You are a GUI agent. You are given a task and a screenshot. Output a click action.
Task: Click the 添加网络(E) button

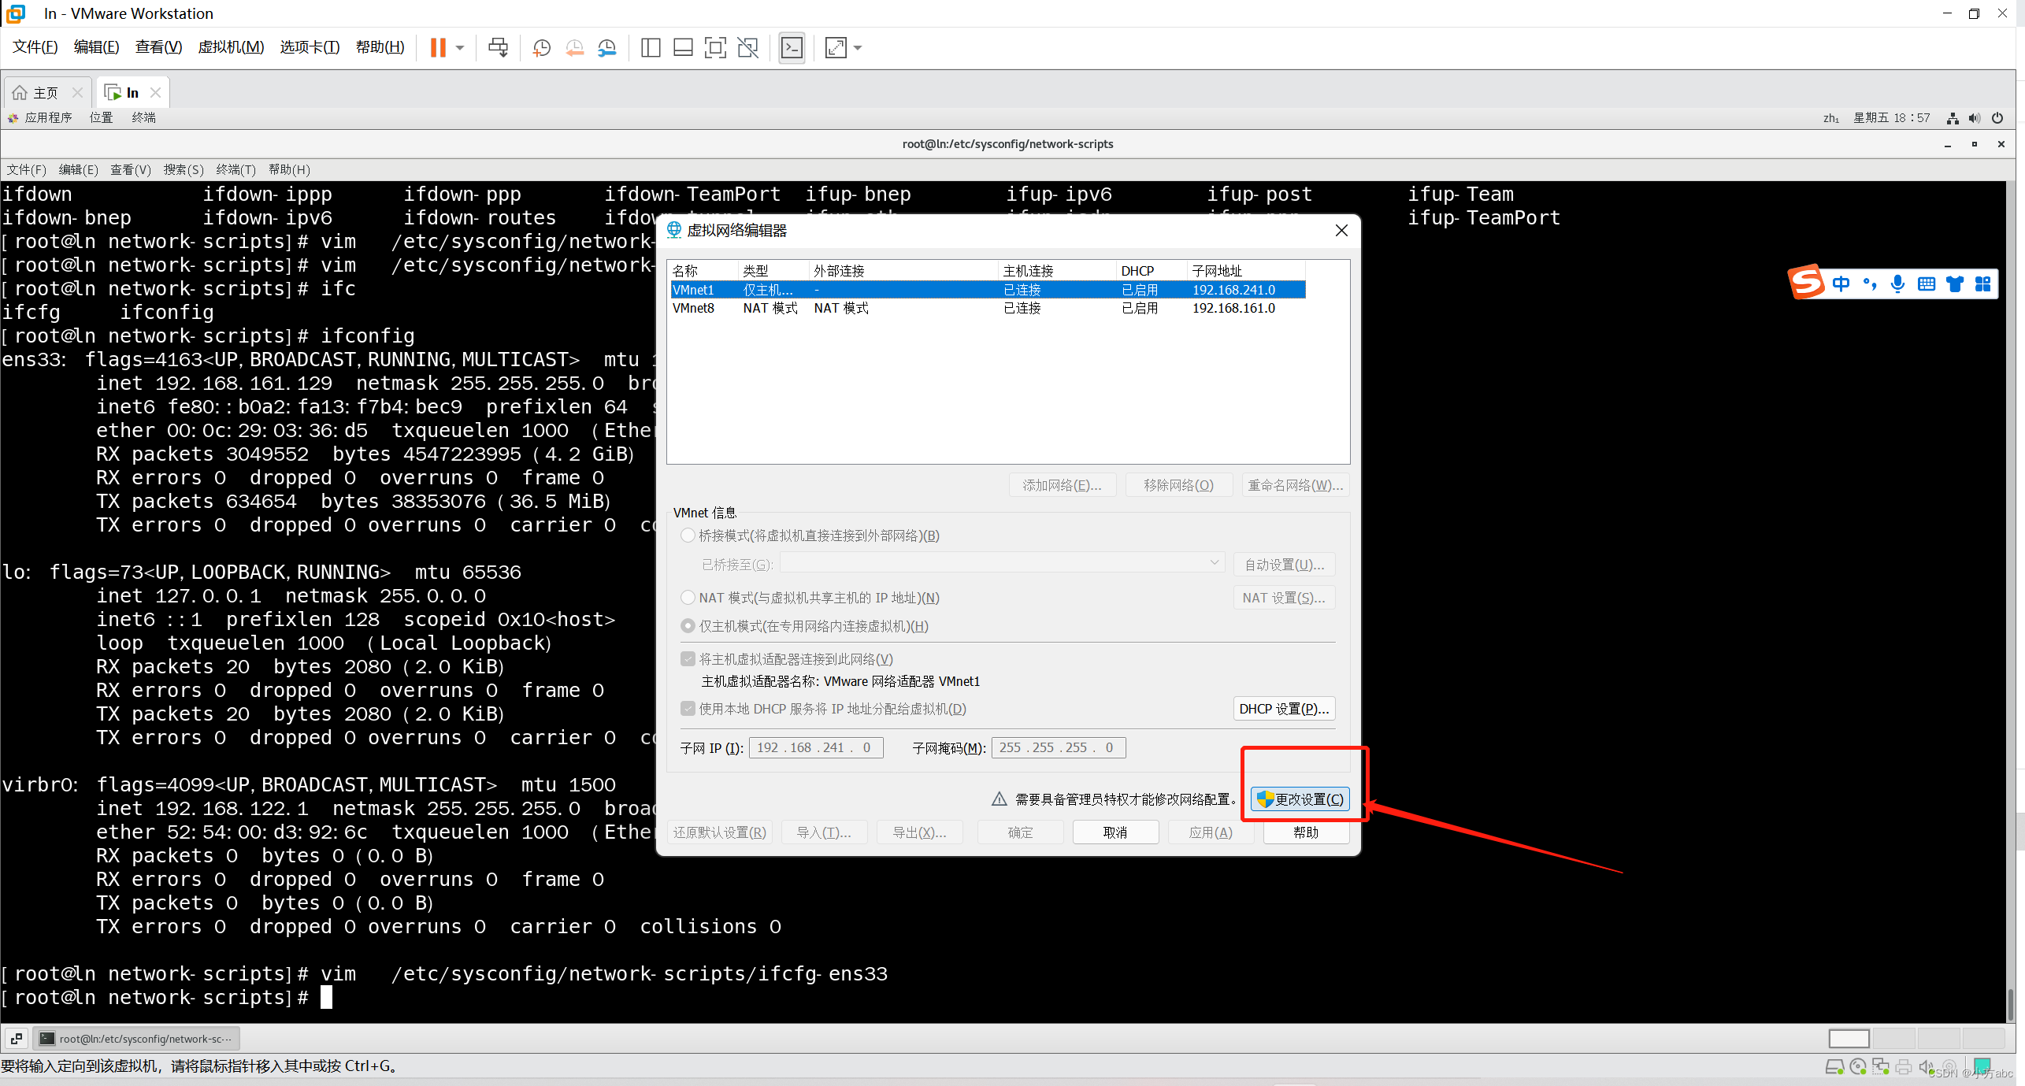[x=1062, y=485]
